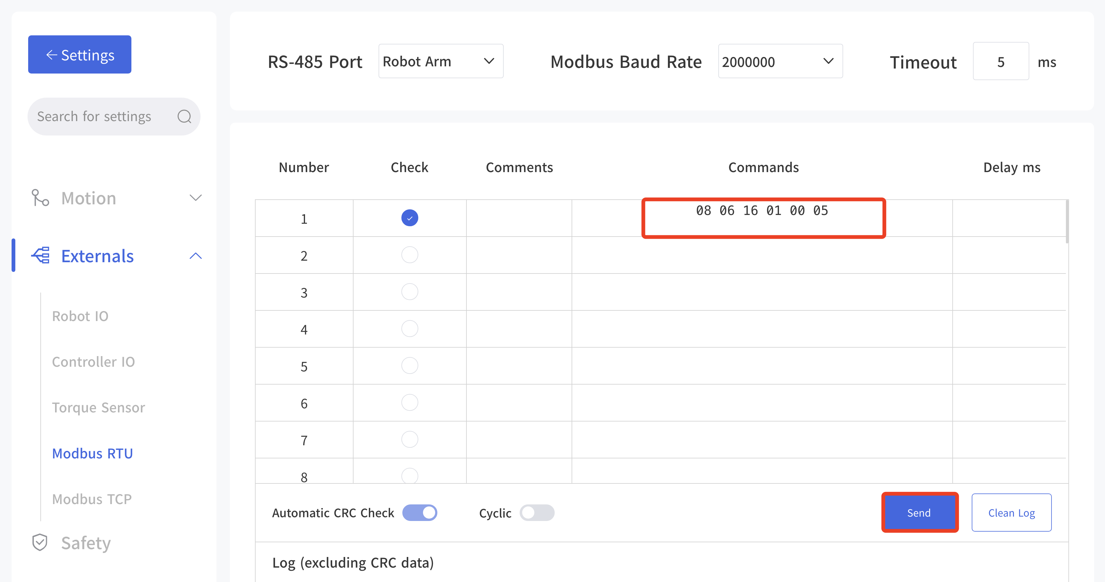Click the Number column header
The image size is (1105, 582).
pyautogui.click(x=304, y=167)
